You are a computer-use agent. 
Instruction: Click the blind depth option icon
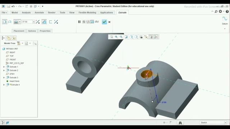coord(16,22)
